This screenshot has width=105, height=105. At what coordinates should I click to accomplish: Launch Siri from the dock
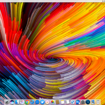pyautogui.click(x=12, y=102)
